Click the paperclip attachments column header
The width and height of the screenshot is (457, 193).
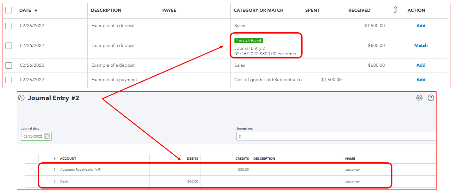tap(396, 10)
